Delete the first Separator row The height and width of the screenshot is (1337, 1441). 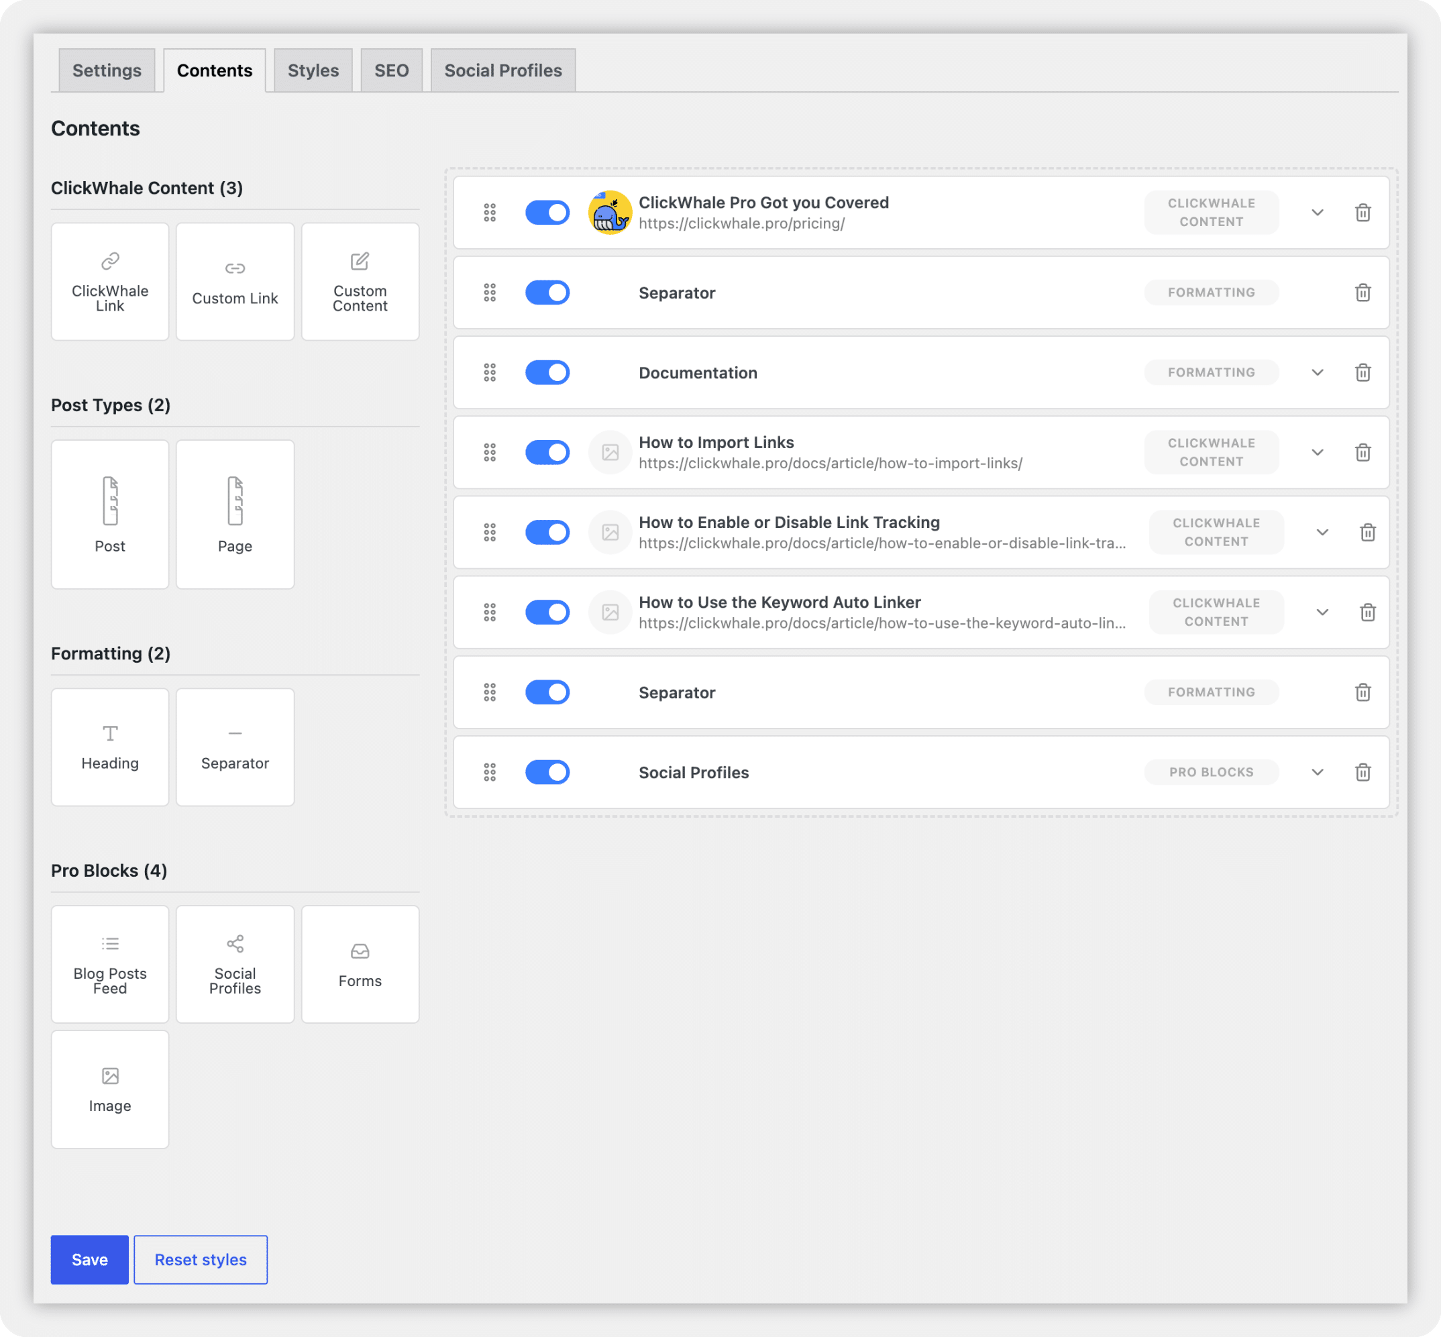tap(1363, 292)
